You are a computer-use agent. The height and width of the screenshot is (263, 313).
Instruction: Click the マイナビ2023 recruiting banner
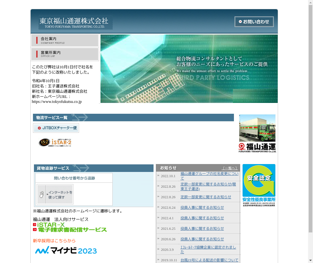click(x=66, y=250)
